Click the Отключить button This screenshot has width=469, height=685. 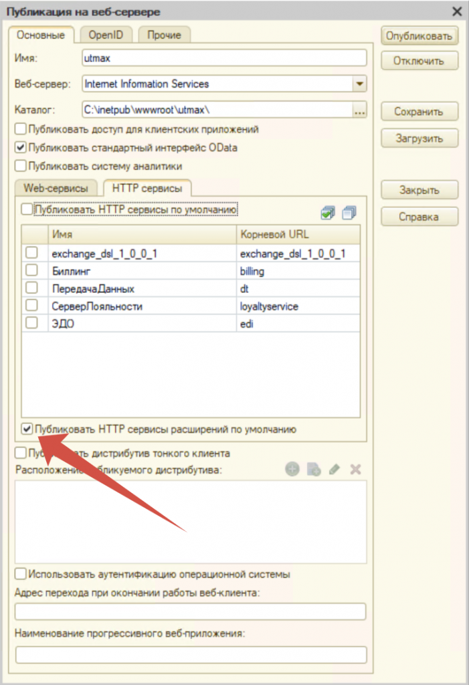419,61
